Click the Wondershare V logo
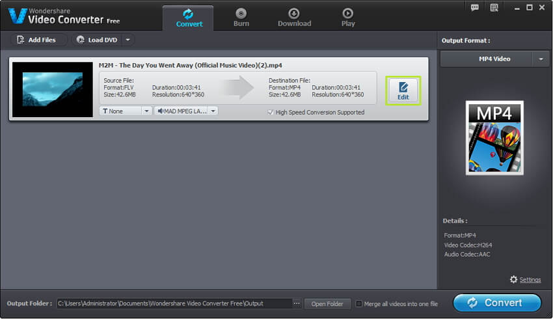 [x=18, y=16]
